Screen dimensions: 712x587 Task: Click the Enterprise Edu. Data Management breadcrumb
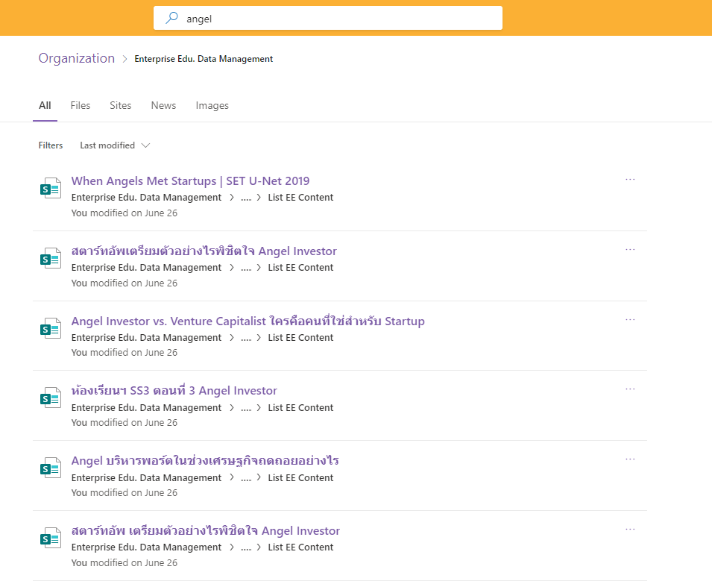[x=204, y=59]
